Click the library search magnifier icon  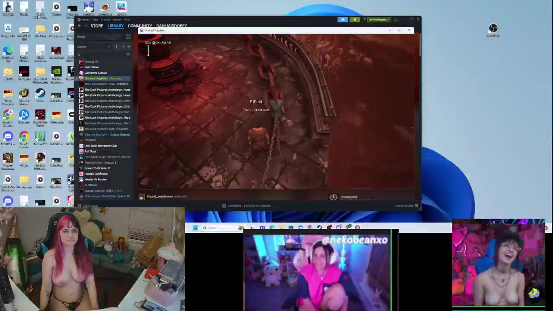pos(79,54)
